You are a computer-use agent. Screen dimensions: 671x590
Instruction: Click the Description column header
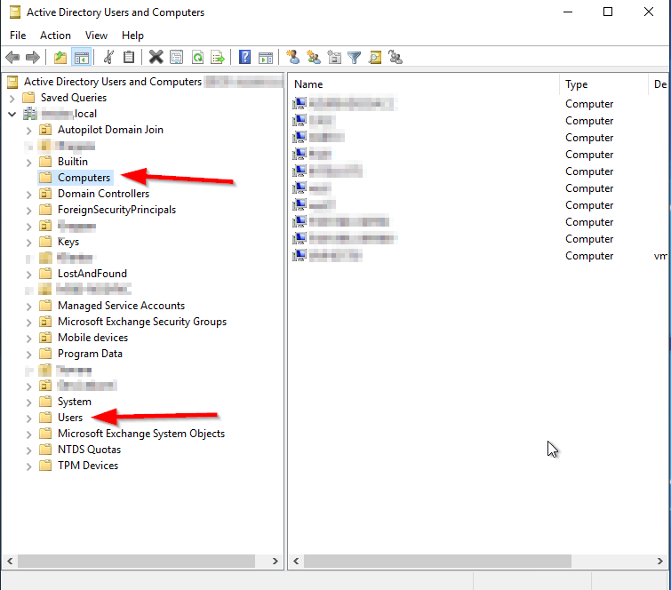pyautogui.click(x=659, y=84)
